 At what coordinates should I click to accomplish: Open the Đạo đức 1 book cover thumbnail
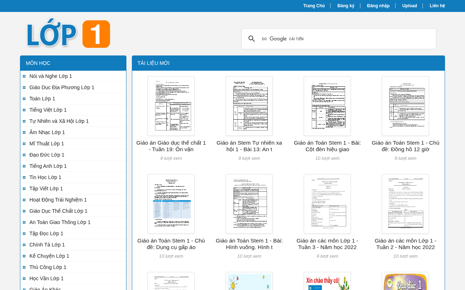[405, 281]
